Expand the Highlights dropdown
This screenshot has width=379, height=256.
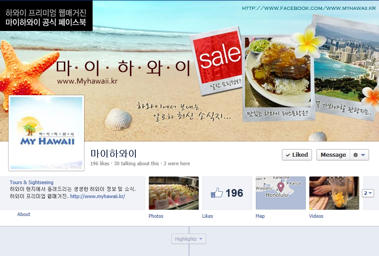coord(189,239)
